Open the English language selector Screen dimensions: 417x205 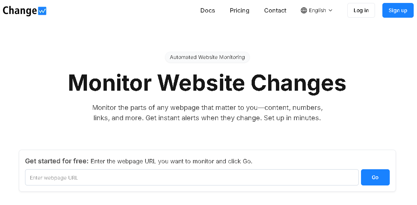pyautogui.click(x=317, y=10)
